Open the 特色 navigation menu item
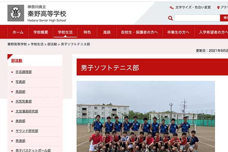 87,32
